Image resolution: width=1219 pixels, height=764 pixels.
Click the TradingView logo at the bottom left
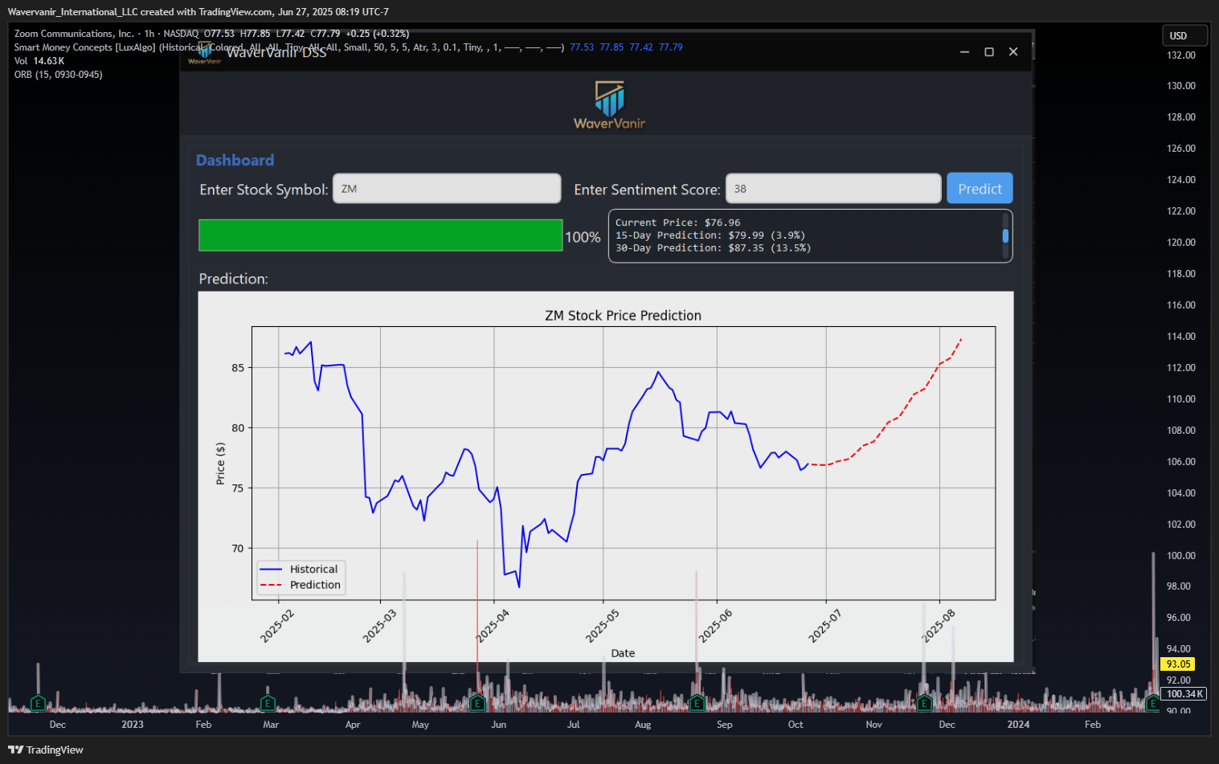pos(46,750)
